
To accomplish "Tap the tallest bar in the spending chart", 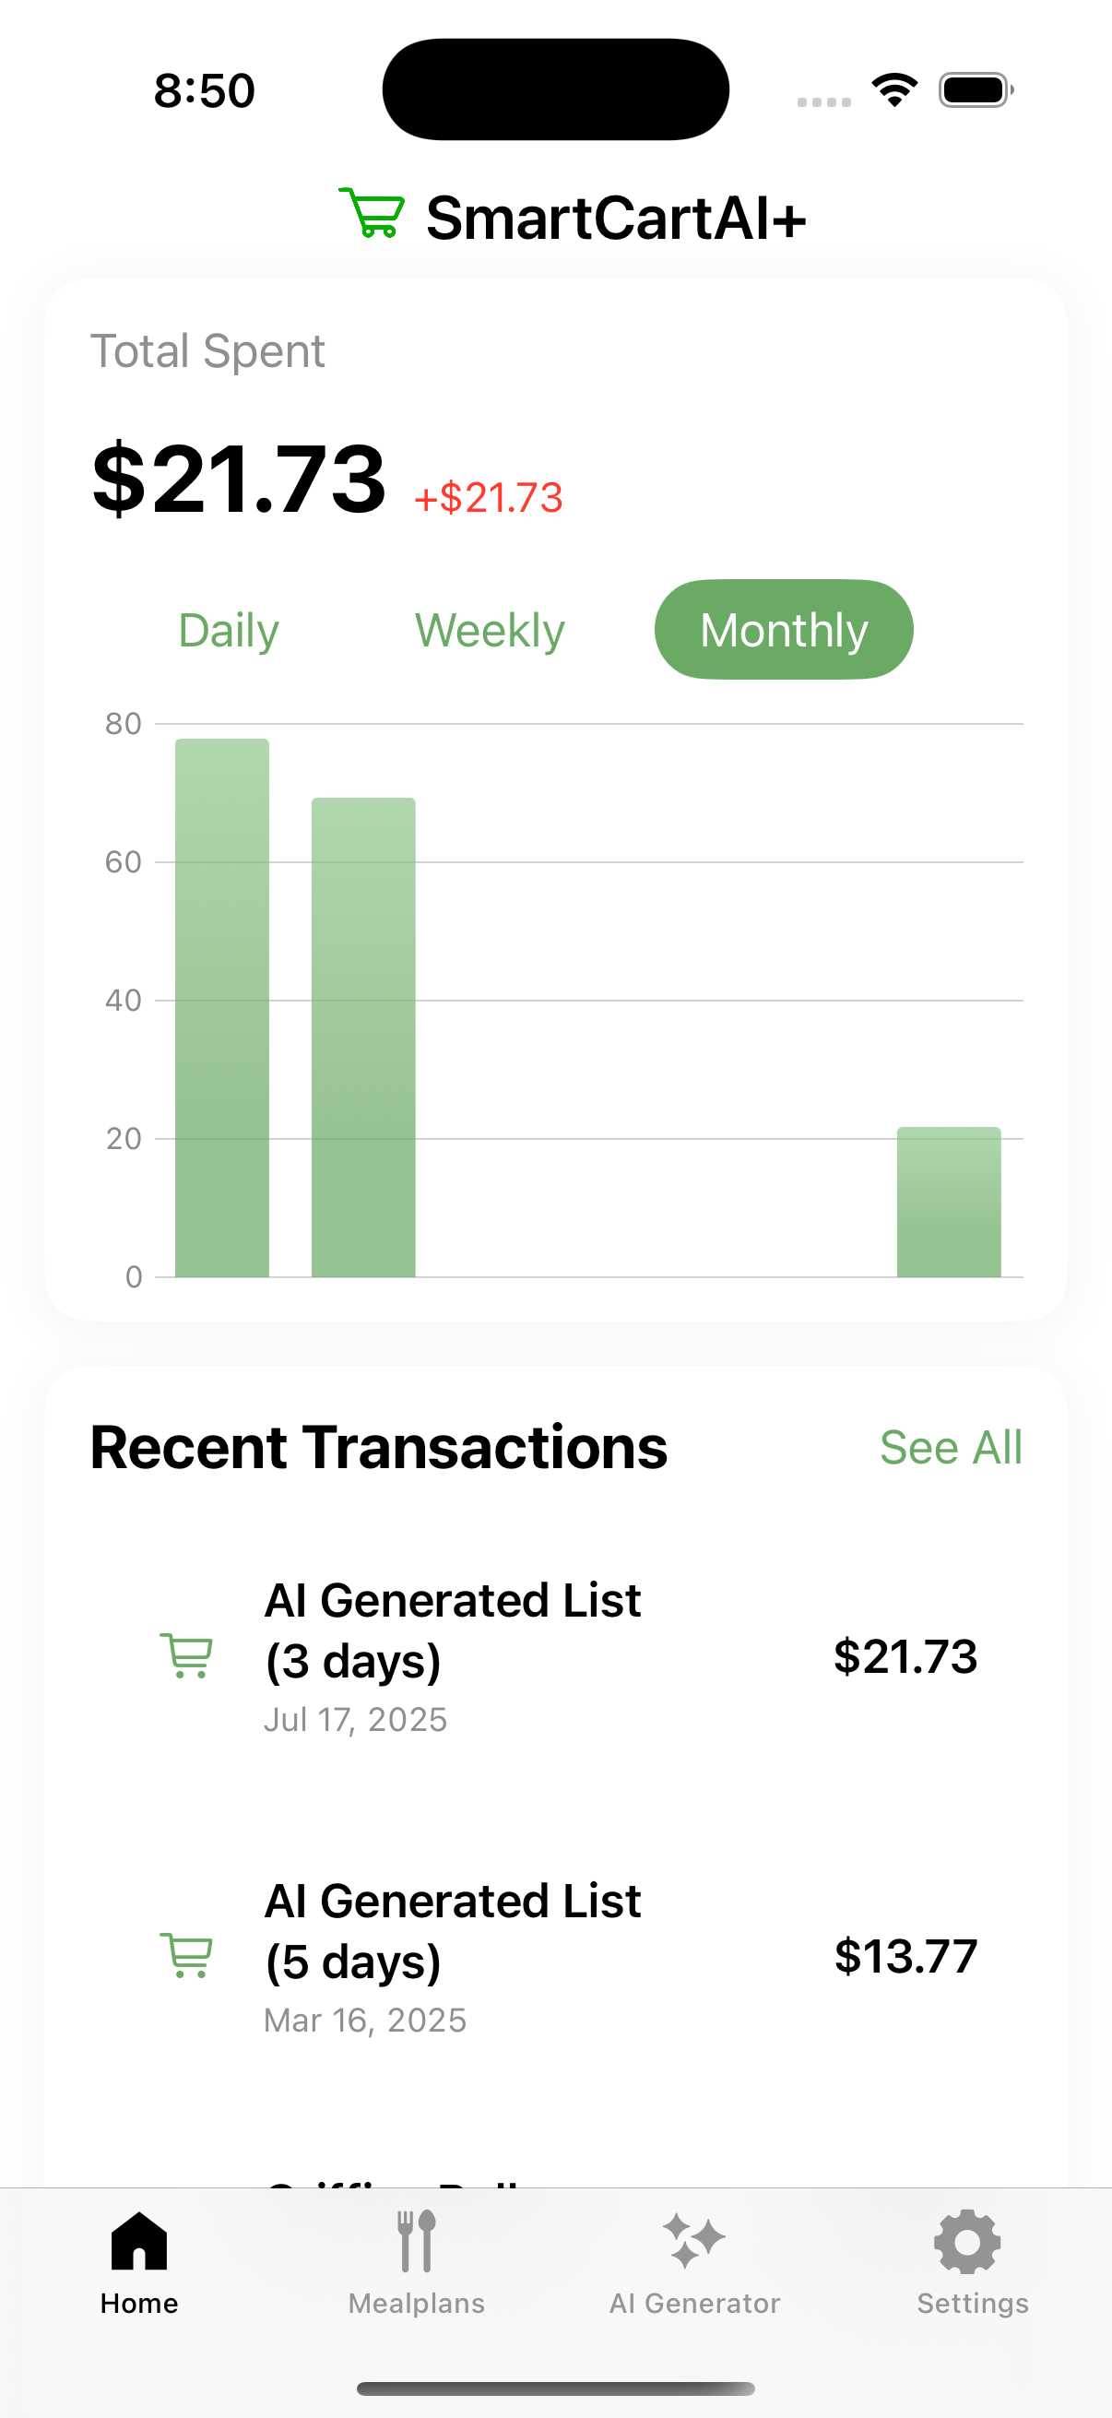I will 222,1008.
